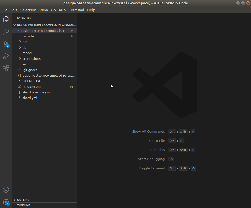The height and width of the screenshot is (208, 251).
Task: Expand the model folder
Action: click(20, 53)
